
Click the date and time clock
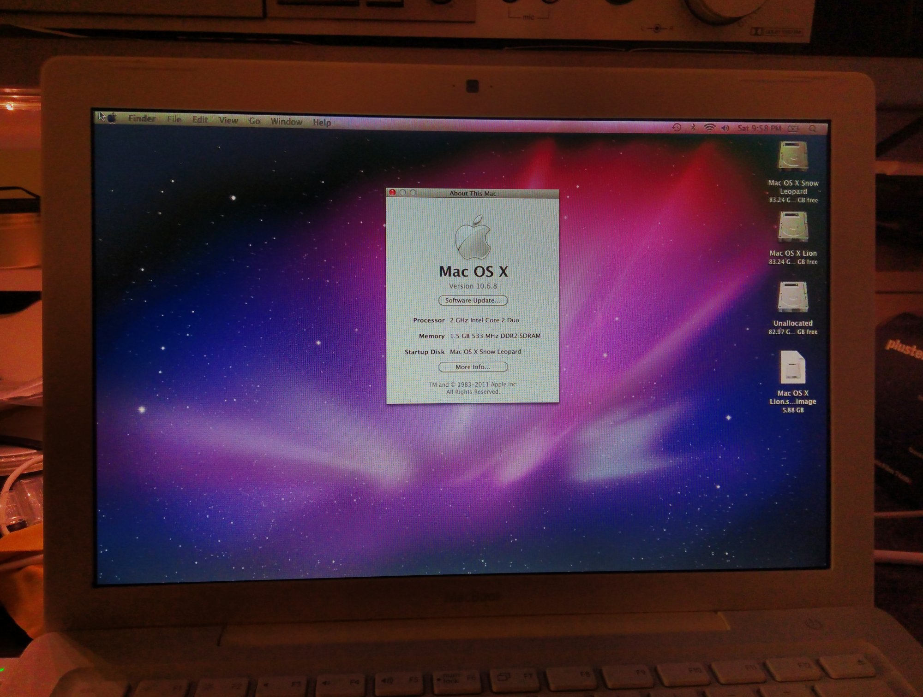(759, 128)
